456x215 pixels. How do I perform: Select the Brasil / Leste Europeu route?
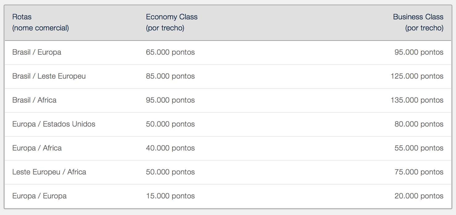point(49,76)
